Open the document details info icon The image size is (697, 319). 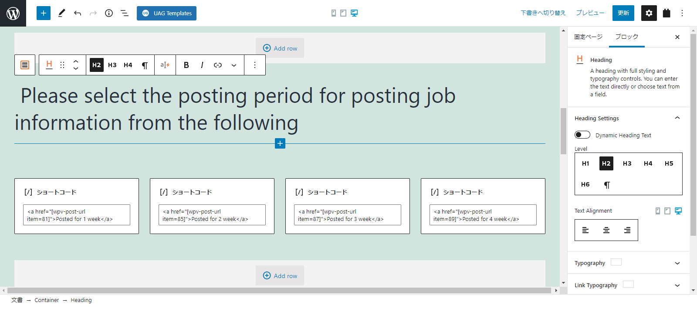pyautogui.click(x=109, y=13)
